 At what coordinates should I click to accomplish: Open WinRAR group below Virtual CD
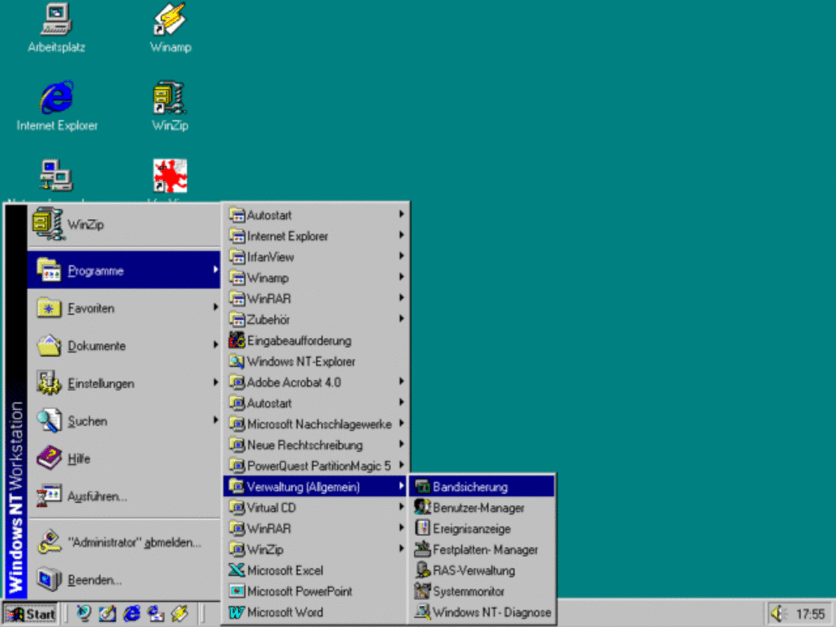click(x=315, y=528)
